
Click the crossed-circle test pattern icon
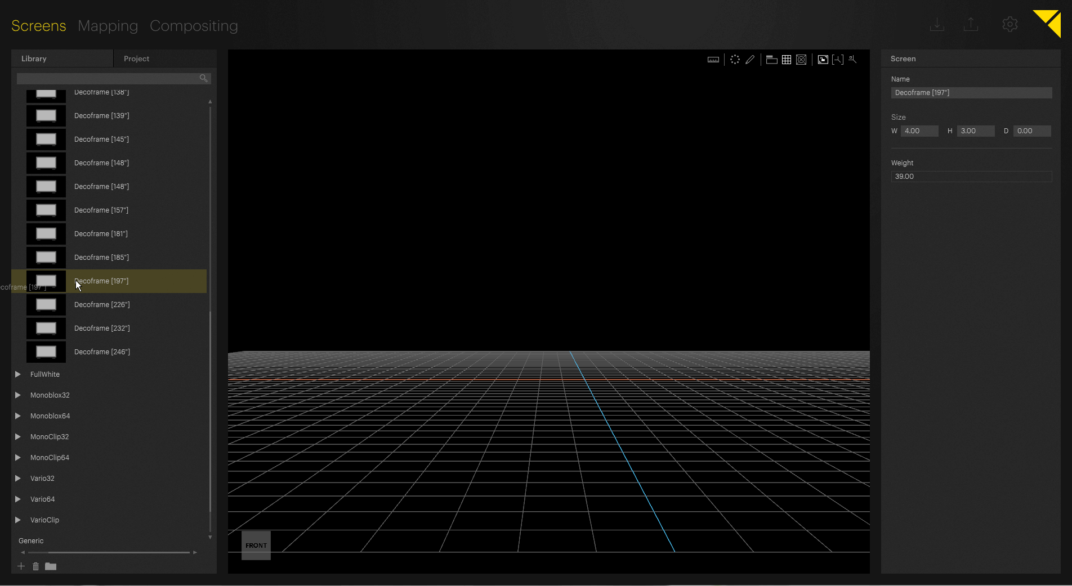coord(801,60)
